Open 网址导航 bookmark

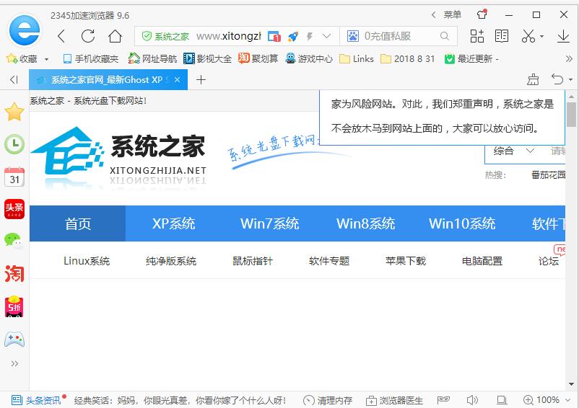coord(152,58)
